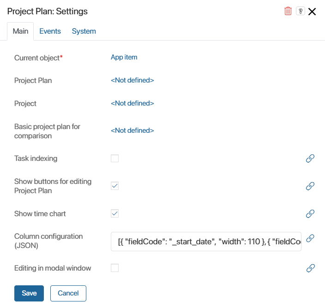This screenshot has height=307, width=325.
Task: Open the help question mark icon
Action: pyautogui.click(x=301, y=11)
